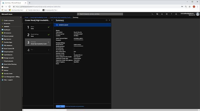The height and width of the screenshot is (111, 200).
Task: Click the Help + support icon
Action: [2, 80]
